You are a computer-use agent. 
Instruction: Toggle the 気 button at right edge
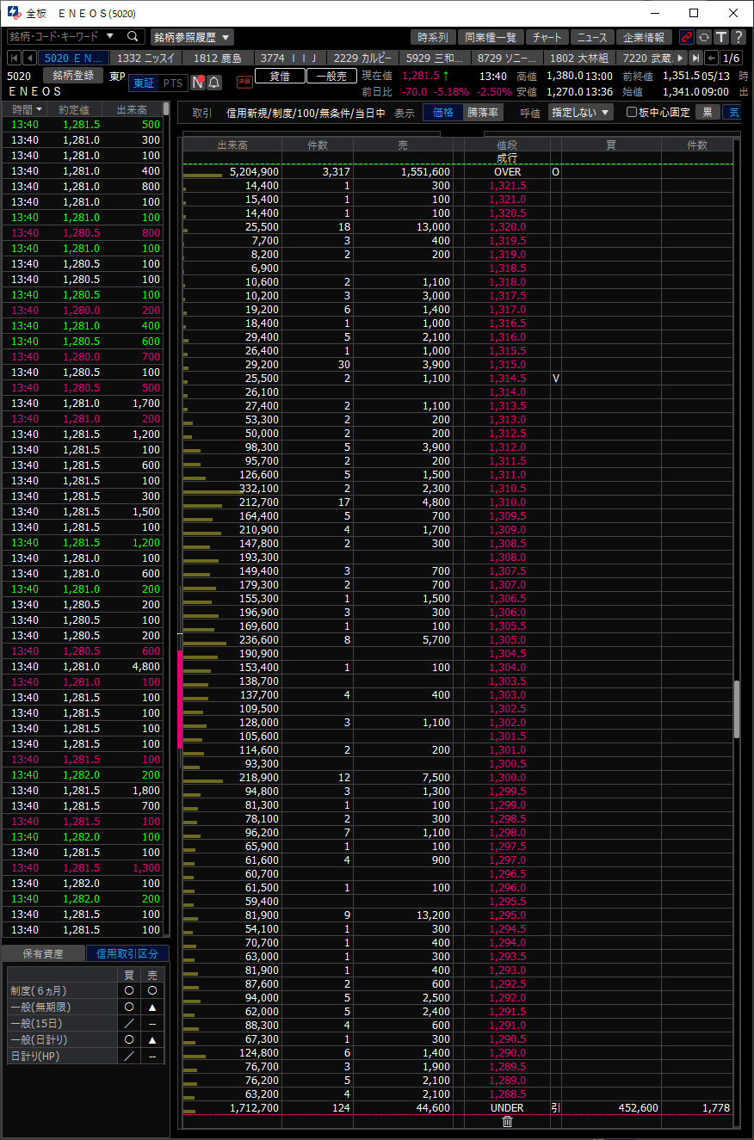[732, 113]
